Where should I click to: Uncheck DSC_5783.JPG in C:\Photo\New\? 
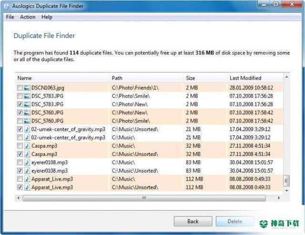20,104
